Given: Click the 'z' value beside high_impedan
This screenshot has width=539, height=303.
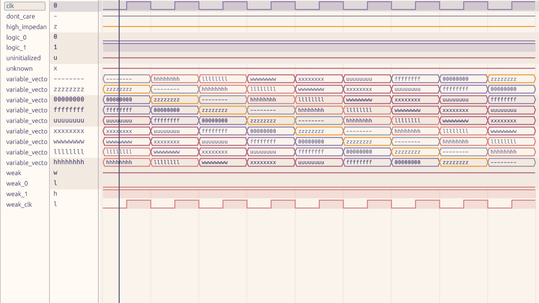Looking at the screenshot, I should 55,27.
